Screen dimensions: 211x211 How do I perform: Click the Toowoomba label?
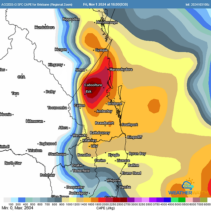57,108
